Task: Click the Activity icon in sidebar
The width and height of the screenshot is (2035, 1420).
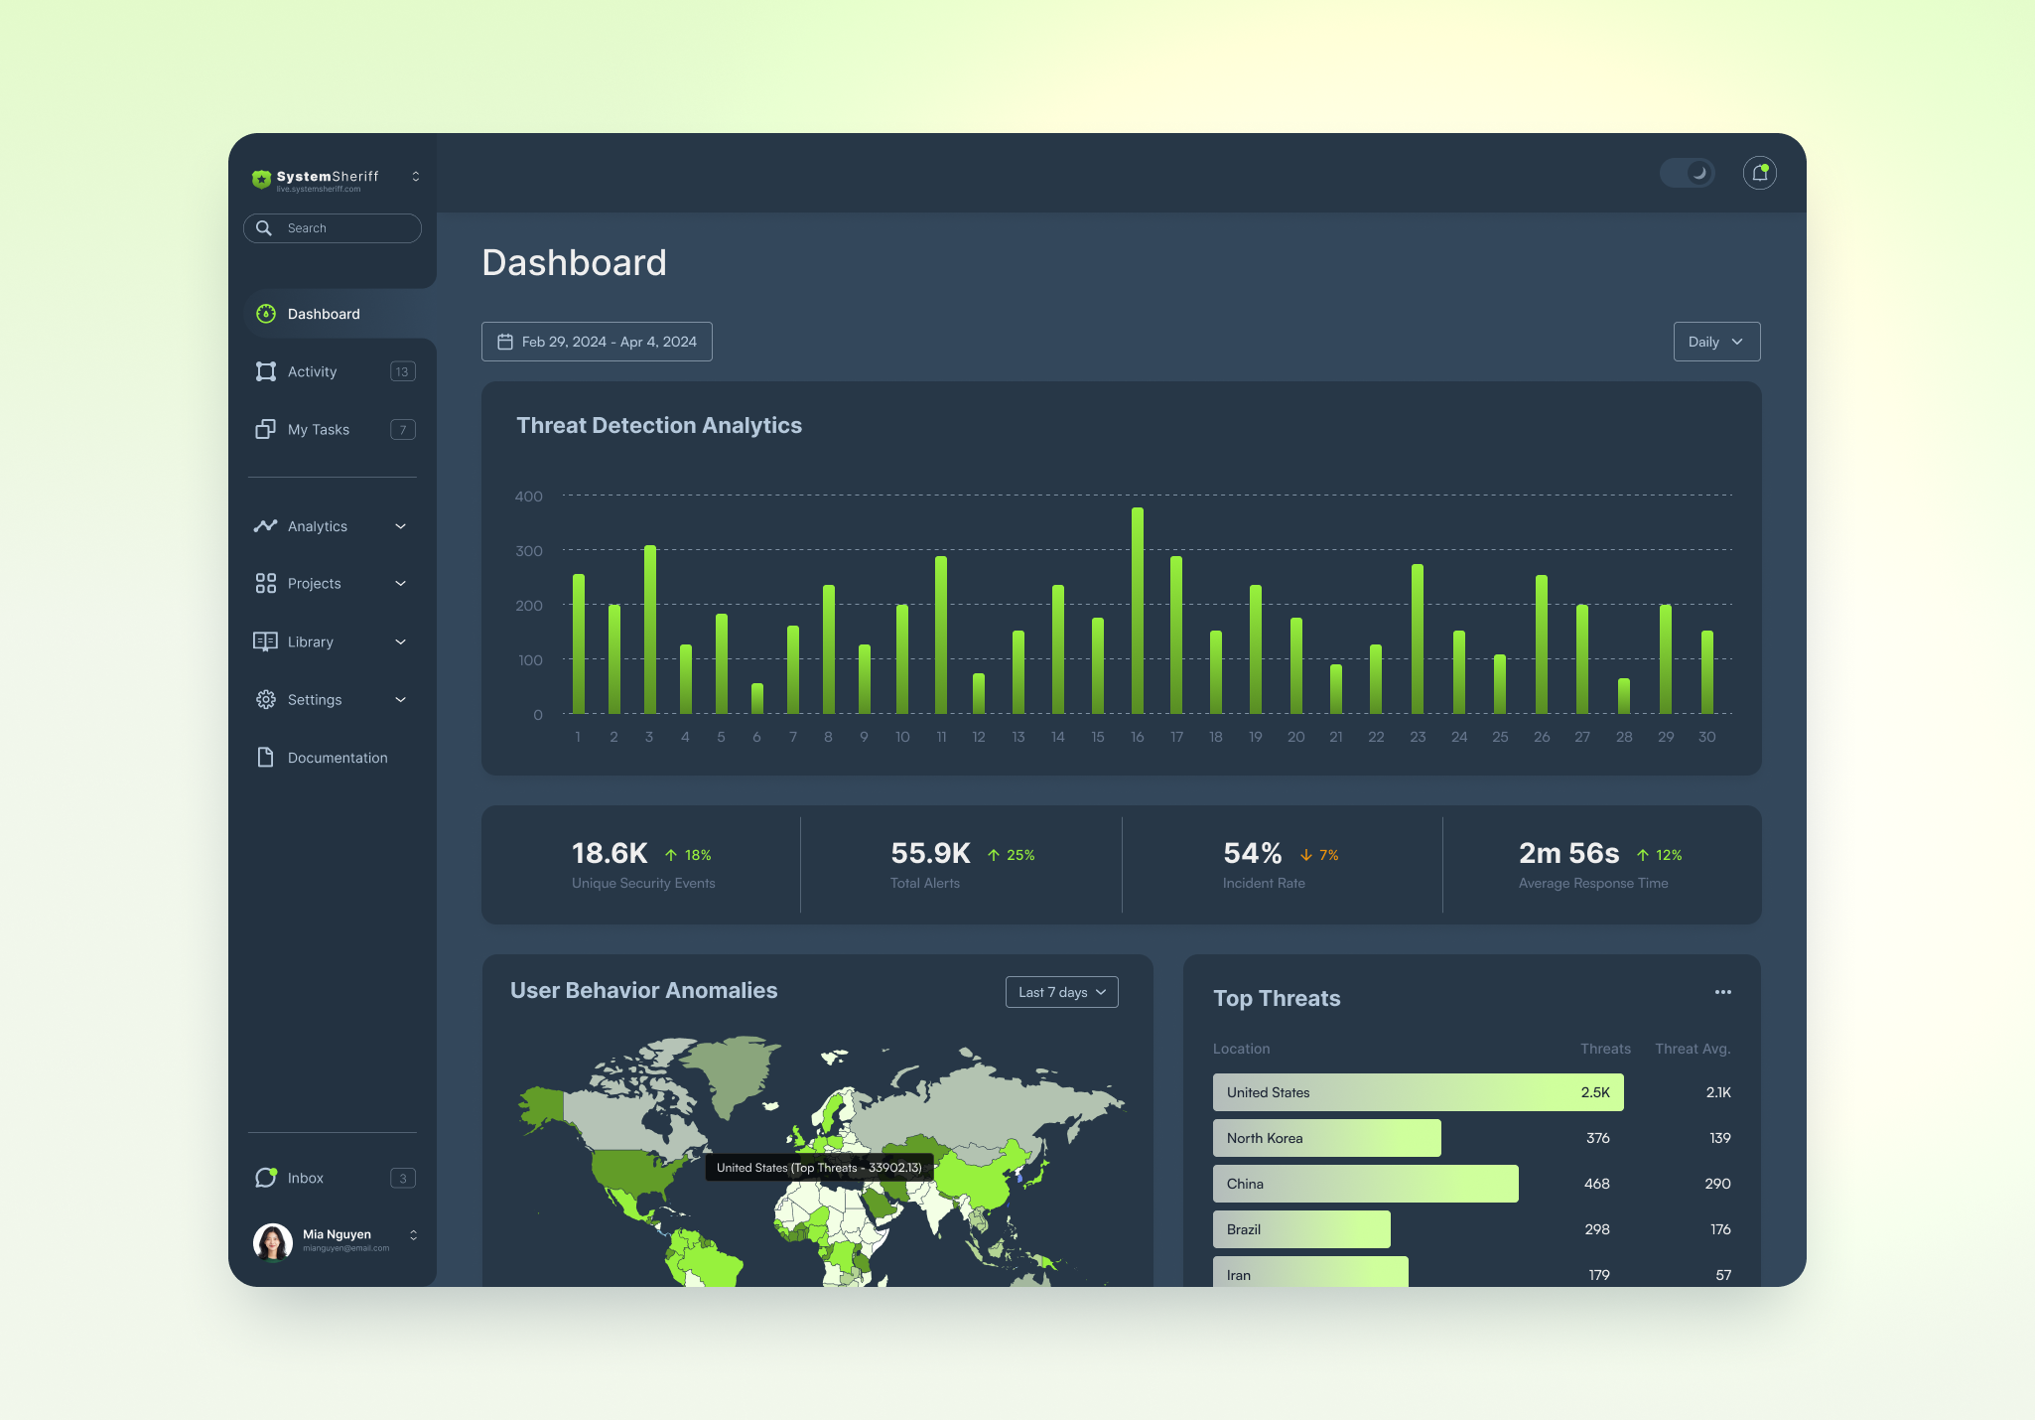Action: [264, 371]
